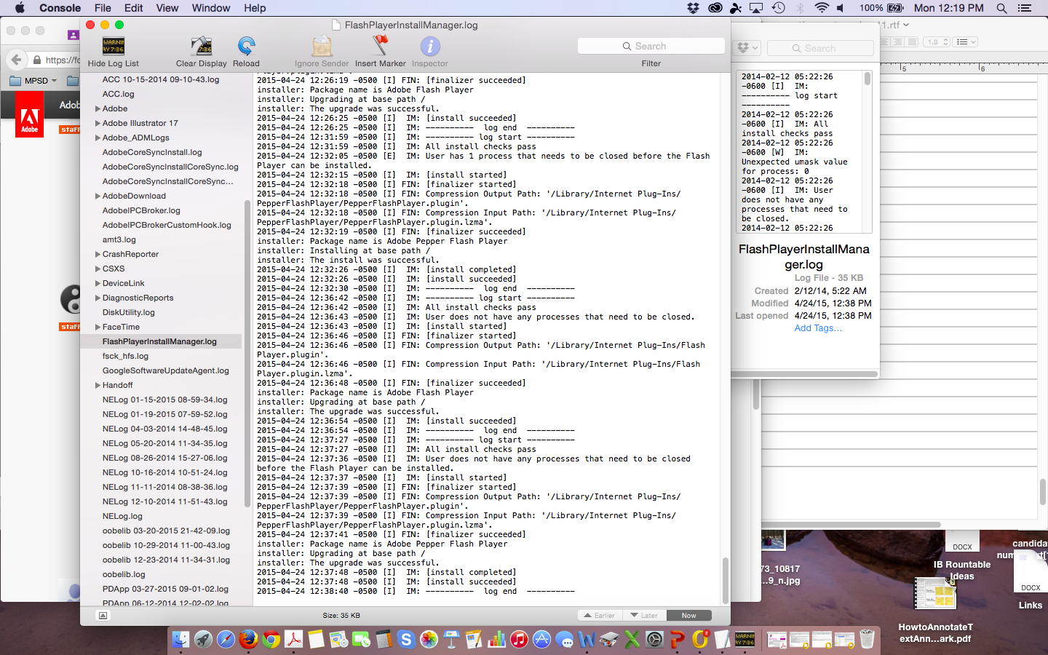Click the Dropbox menu bar icon
1048x655 pixels.
tap(693, 8)
